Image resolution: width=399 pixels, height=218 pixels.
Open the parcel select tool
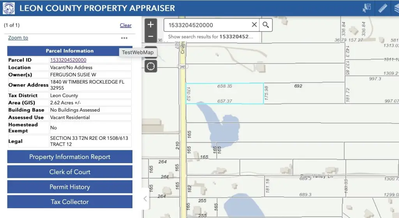pyautogui.click(x=367, y=8)
